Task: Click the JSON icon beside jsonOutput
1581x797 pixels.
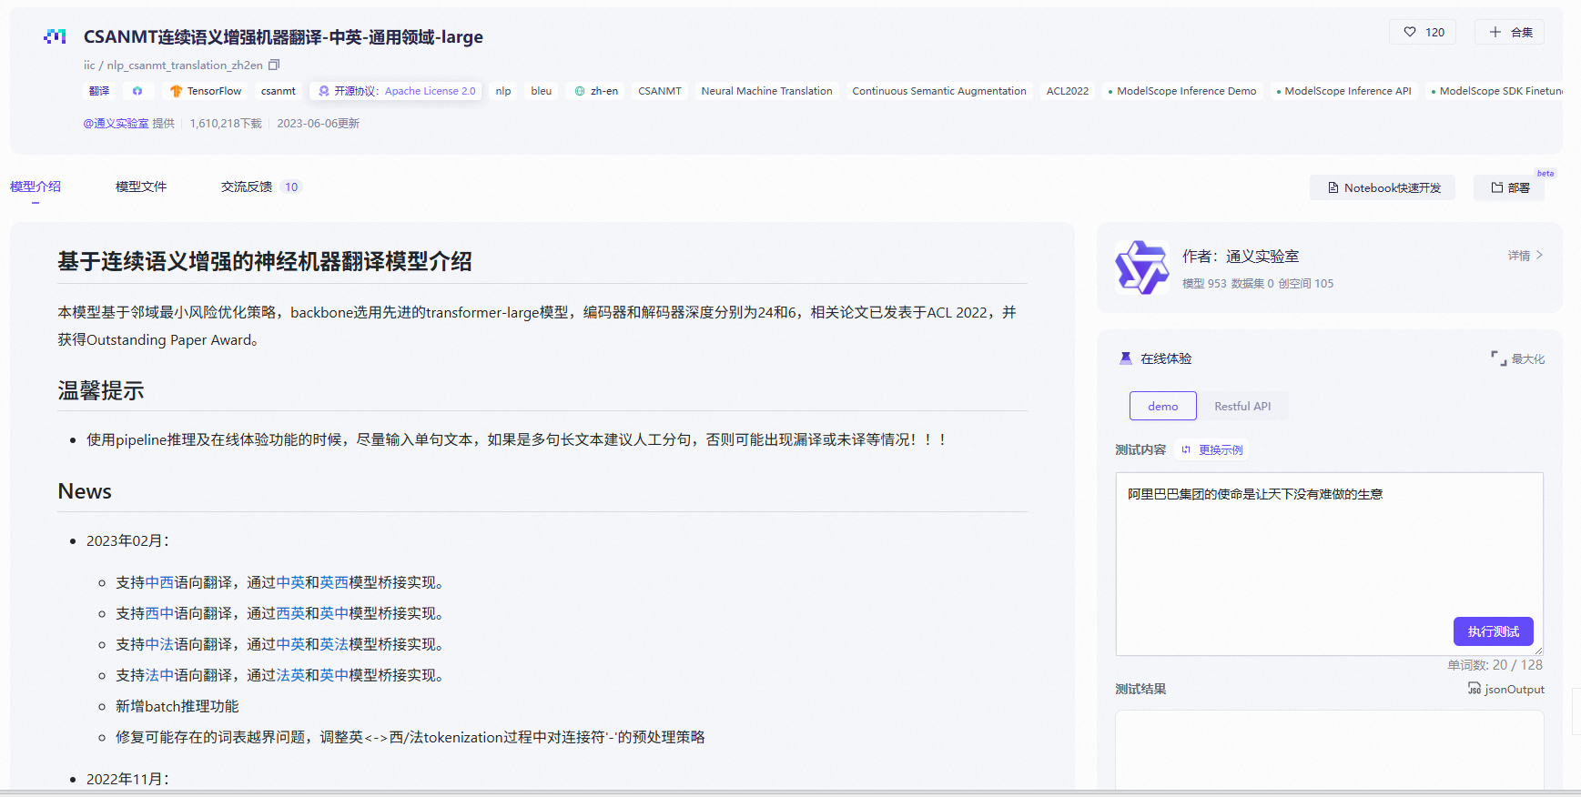Action: click(x=1475, y=689)
